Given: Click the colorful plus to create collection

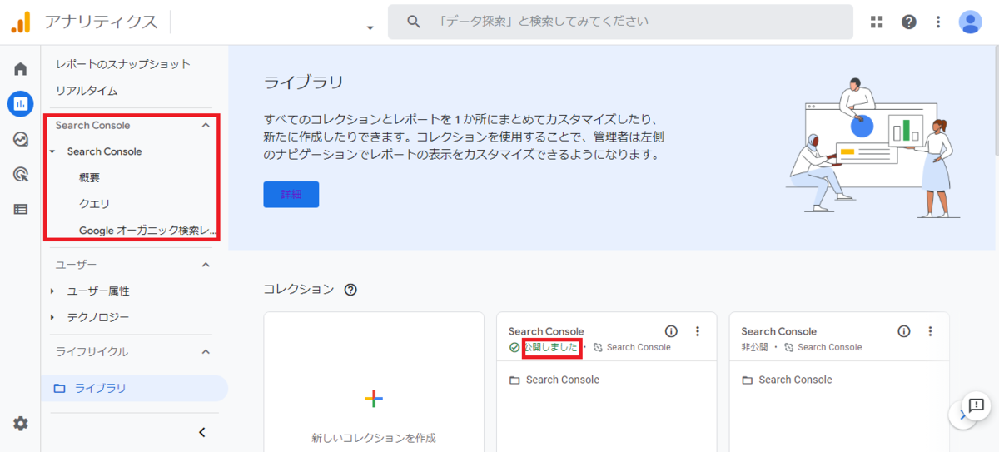Looking at the screenshot, I should coord(374,399).
